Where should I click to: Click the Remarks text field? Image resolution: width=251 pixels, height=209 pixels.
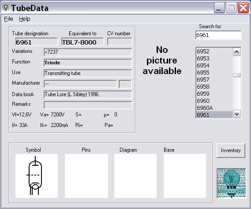tap(88, 105)
